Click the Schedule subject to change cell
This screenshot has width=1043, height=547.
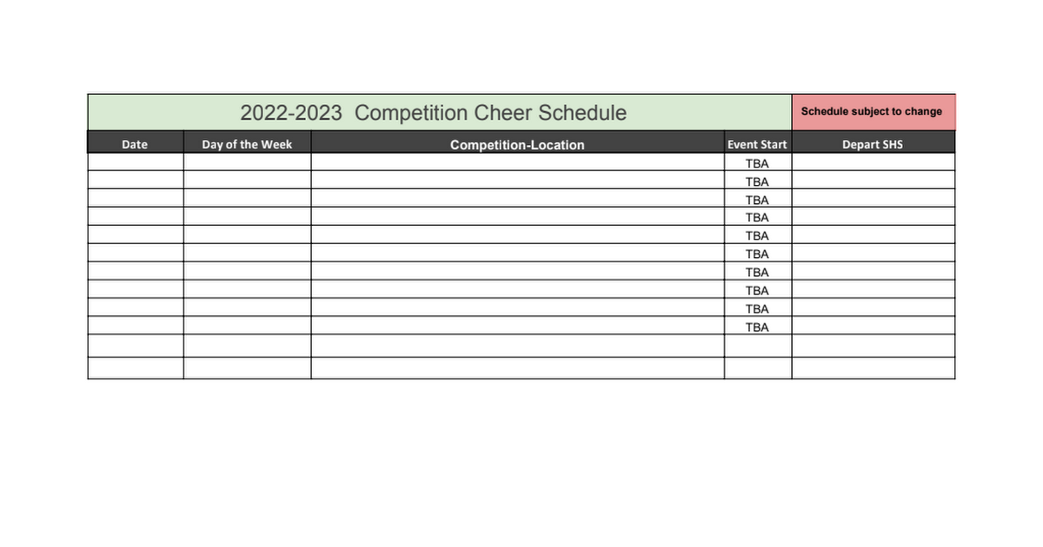pos(874,113)
